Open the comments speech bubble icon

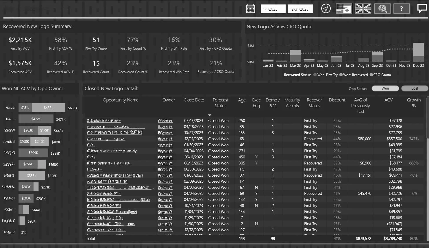pos(422,8)
